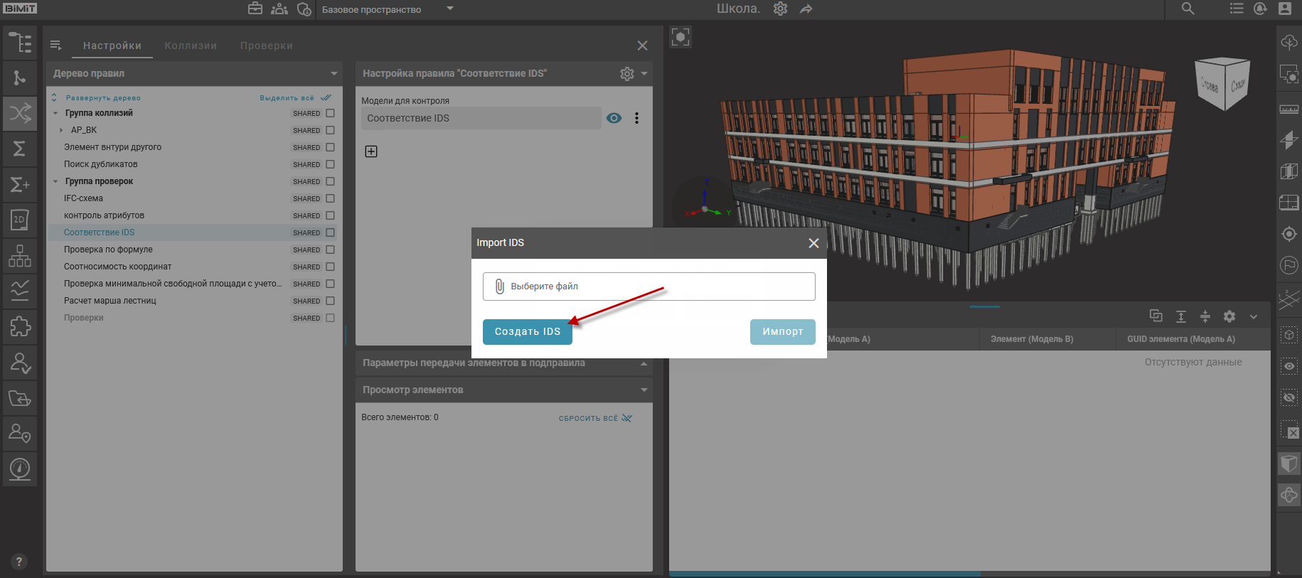
Task: Check the Элемент внутри другого checkbox
Action: click(x=330, y=147)
